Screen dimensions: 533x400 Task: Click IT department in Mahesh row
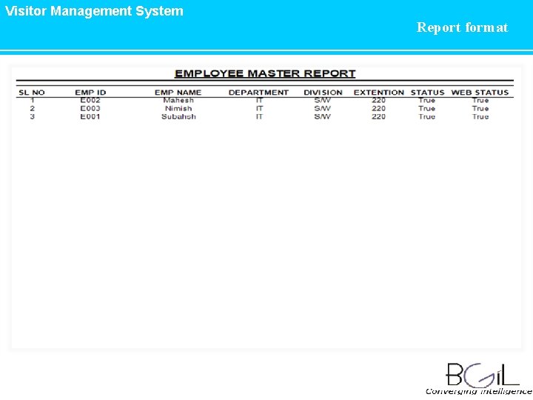tap(259, 100)
